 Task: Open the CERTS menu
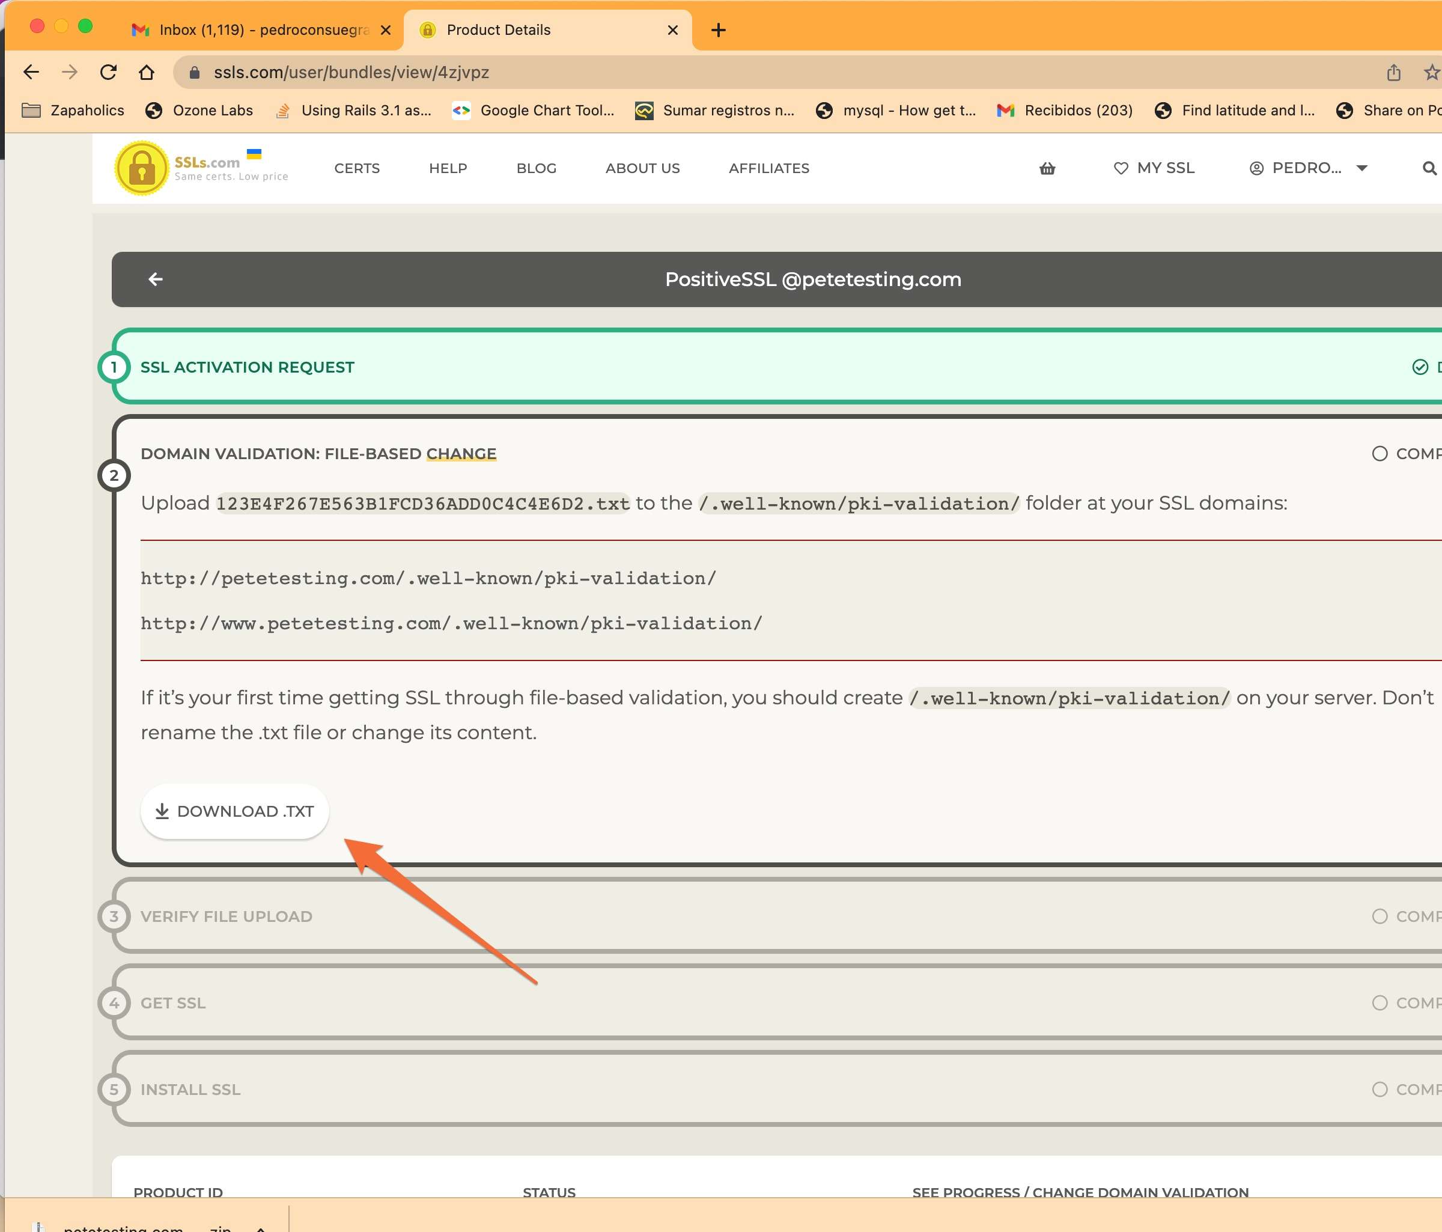356,168
